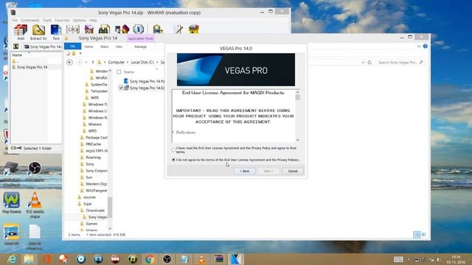The height and width of the screenshot is (265, 472).
Task: Click the WinRAR SFX icon
Action: tap(194, 29)
